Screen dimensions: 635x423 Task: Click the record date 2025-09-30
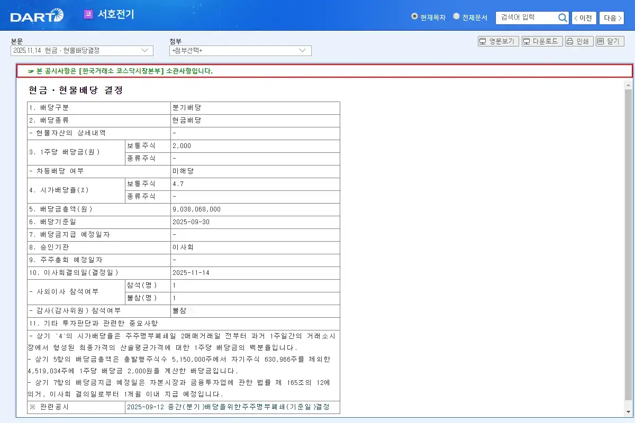click(191, 222)
